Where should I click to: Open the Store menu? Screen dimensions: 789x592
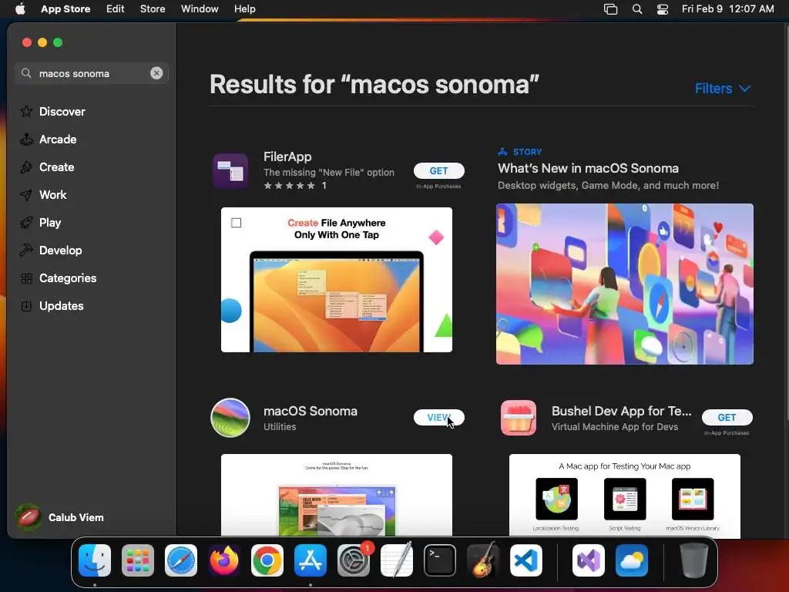coord(153,8)
